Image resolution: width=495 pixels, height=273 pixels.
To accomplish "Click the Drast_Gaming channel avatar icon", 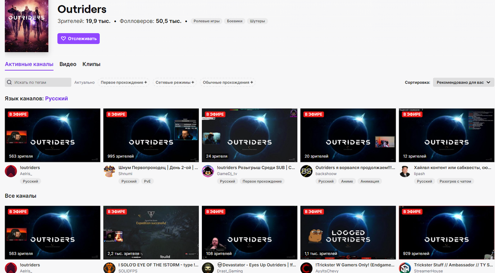I will point(208,268).
